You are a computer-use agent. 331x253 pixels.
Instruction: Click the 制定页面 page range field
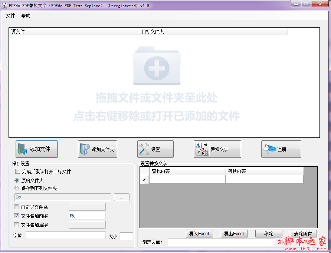[x=221, y=242]
